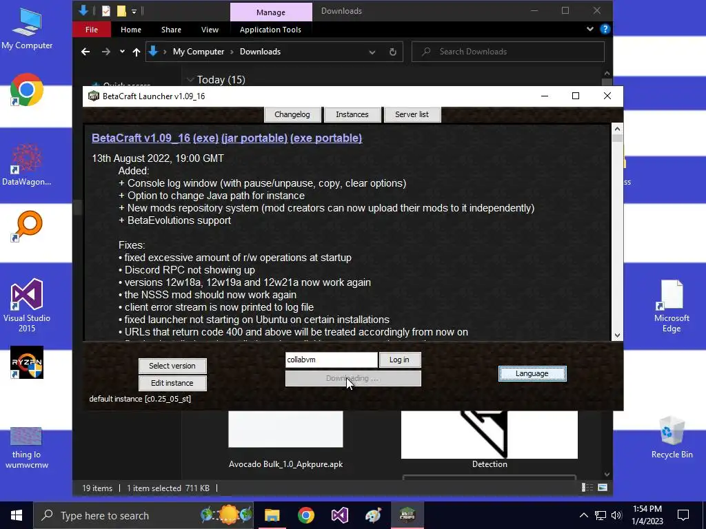
Task: Open the Microsoft Edge desktop shortcut
Action: pos(672,306)
